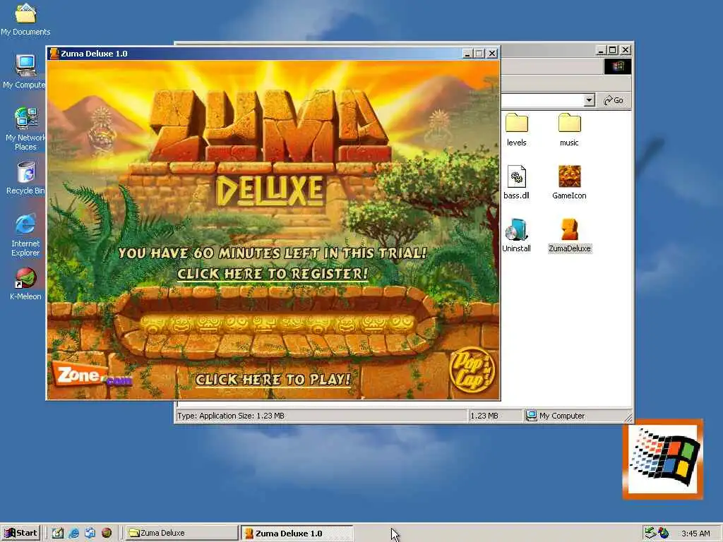Select the GameIcon file icon
Screen dimensions: 723x542
point(570,183)
